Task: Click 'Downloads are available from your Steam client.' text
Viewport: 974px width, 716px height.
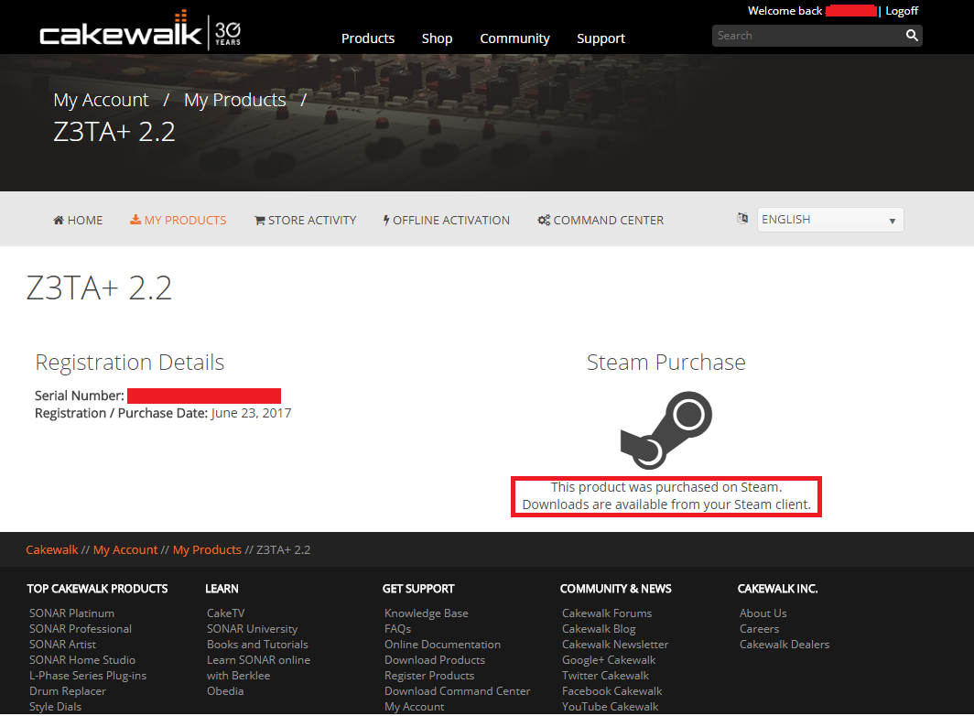Action: 666,504
